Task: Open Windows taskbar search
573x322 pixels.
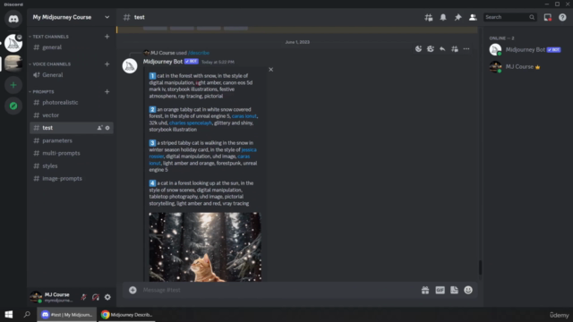Action: click(x=27, y=314)
